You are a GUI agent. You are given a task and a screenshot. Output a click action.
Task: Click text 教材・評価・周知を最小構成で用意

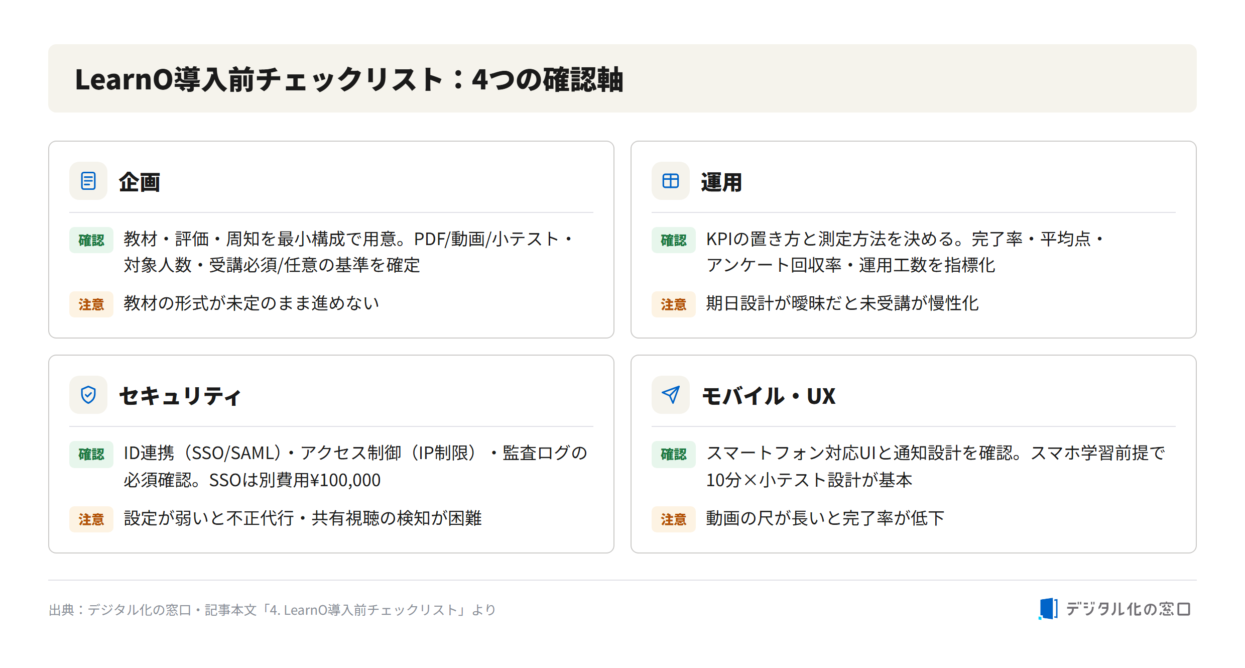260,239
